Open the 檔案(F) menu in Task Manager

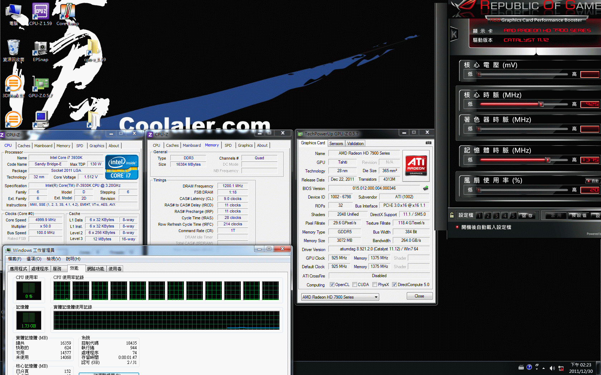click(15, 259)
